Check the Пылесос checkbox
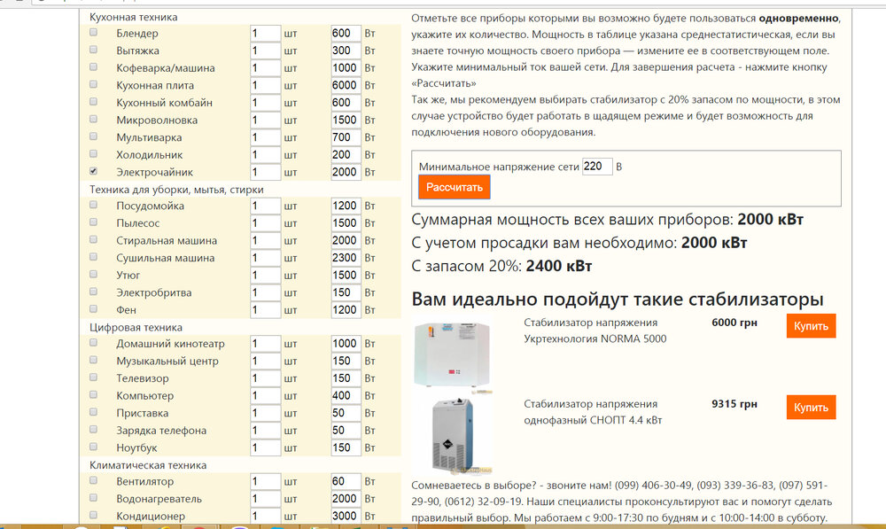The height and width of the screenshot is (529, 886). [x=94, y=223]
